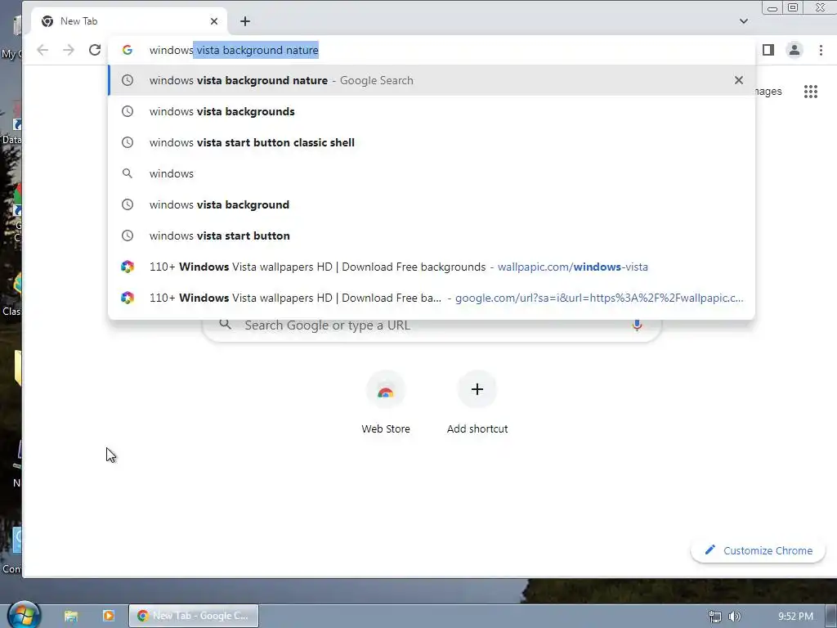Open the Google apps grid
837x628 pixels.
[811, 92]
